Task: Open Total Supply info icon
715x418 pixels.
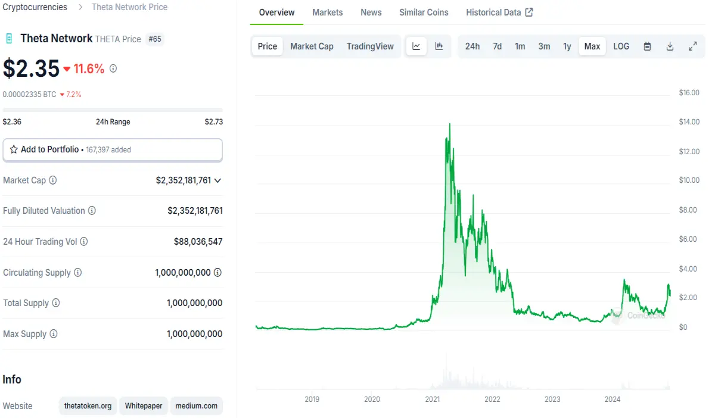Action: [x=56, y=303]
